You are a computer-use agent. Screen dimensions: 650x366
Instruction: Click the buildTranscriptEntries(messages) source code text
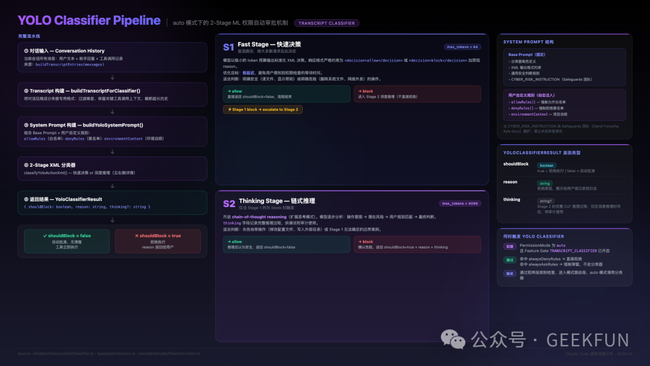[x=70, y=64]
